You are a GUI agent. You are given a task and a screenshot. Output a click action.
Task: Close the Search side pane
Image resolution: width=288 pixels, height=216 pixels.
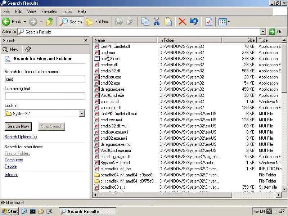[x=86, y=40]
